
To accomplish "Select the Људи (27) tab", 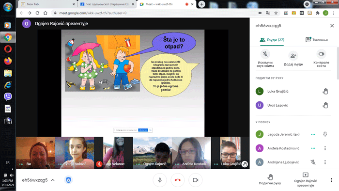I will pos(272,40).
